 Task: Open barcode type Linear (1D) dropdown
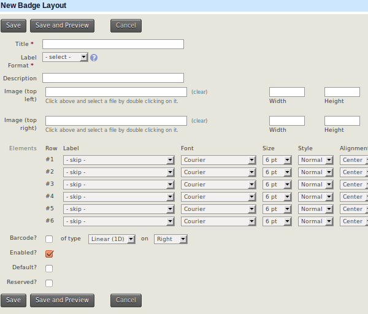[x=112, y=239]
